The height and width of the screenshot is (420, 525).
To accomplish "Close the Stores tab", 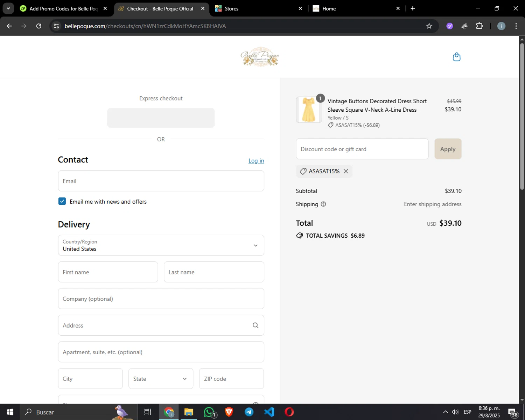I will pyautogui.click(x=300, y=8).
